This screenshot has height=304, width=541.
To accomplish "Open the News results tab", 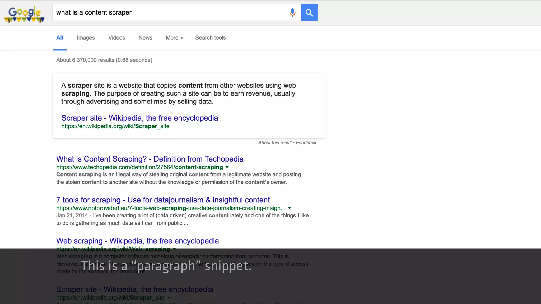I will tap(145, 38).
